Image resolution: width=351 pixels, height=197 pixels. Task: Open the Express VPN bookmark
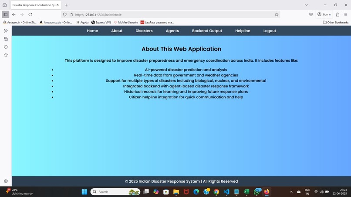101,22
